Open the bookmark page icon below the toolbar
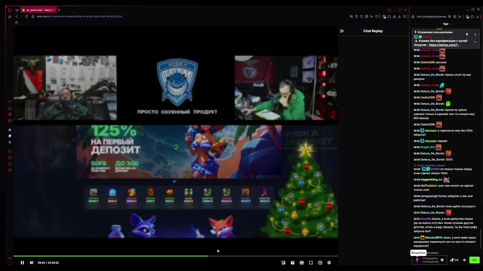 pyautogui.click(x=16, y=23)
